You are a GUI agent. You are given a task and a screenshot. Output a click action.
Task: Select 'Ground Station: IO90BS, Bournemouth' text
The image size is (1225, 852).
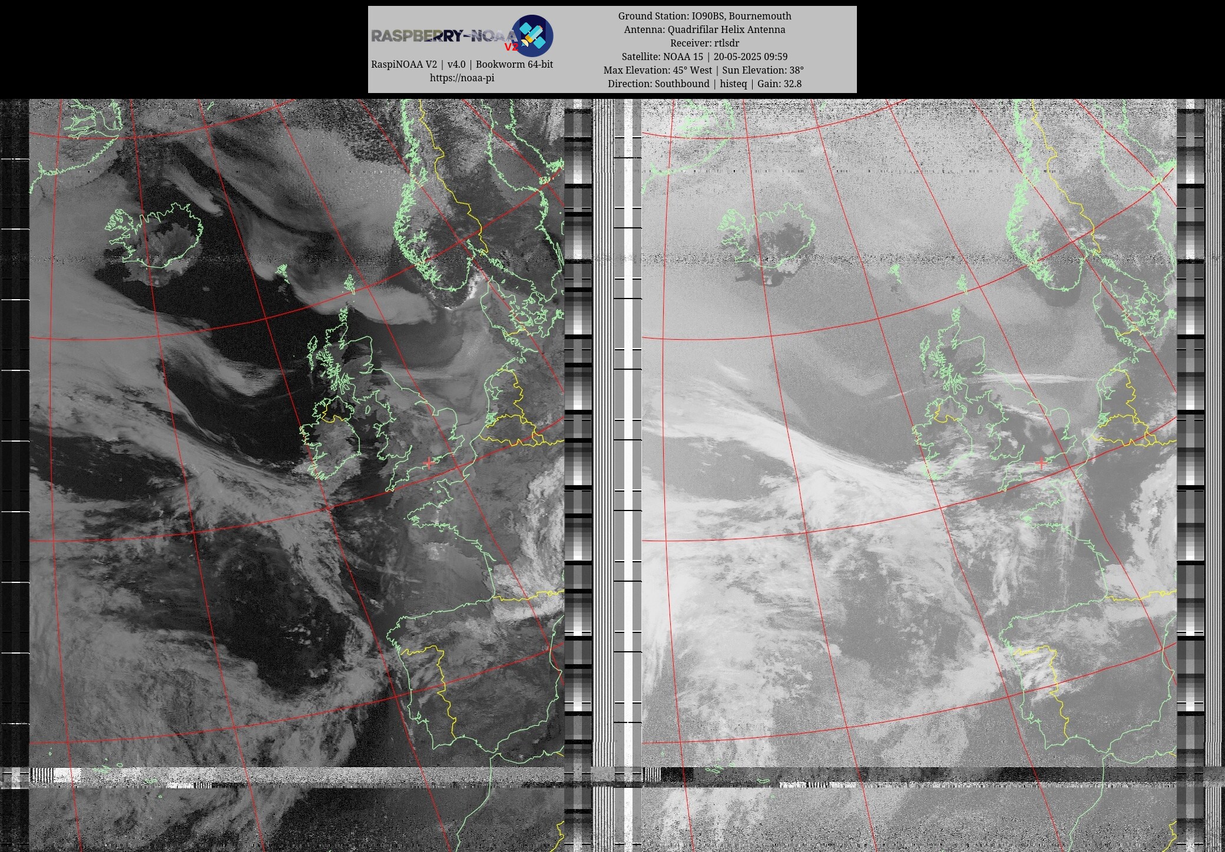704,16
